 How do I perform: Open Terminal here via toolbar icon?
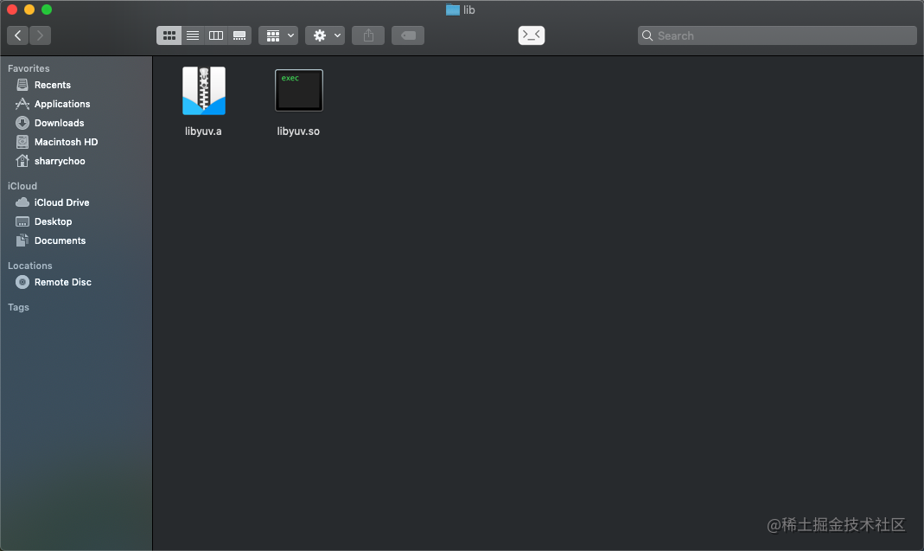(x=531, y=35)
